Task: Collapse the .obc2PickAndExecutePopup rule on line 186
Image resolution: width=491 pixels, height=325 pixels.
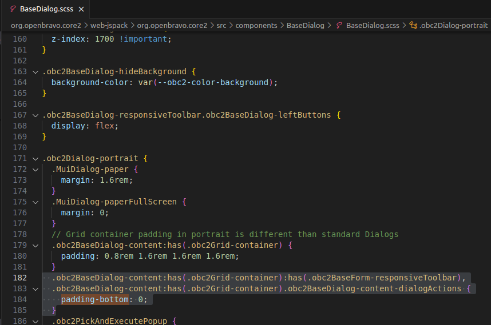Action: [35, 321]
